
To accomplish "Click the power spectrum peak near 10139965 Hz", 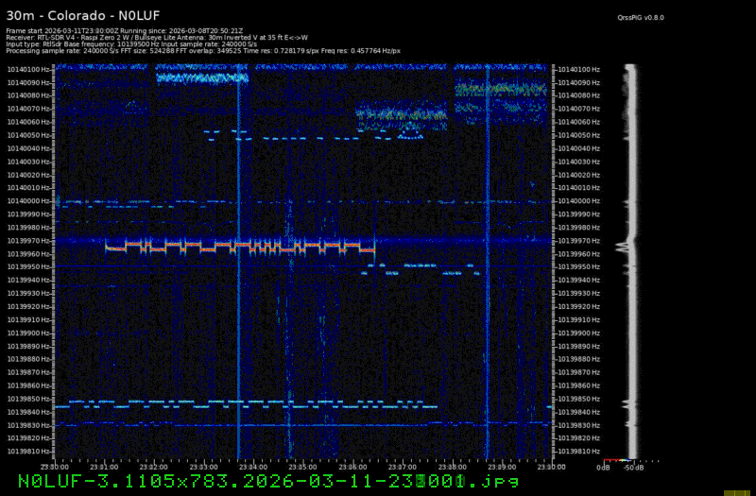I will pyautogui.click(x=623, y=247).
